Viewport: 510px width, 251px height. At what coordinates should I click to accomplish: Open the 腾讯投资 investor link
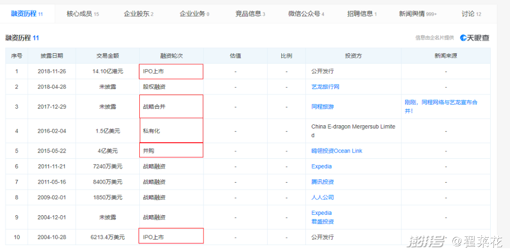(322, 182)
